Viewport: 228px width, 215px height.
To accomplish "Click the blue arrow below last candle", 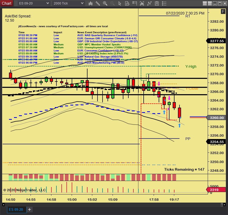I will point(180,126).
